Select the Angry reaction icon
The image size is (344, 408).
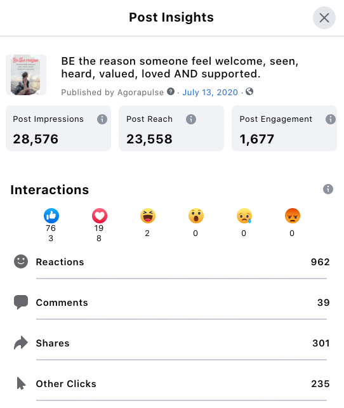293,216
